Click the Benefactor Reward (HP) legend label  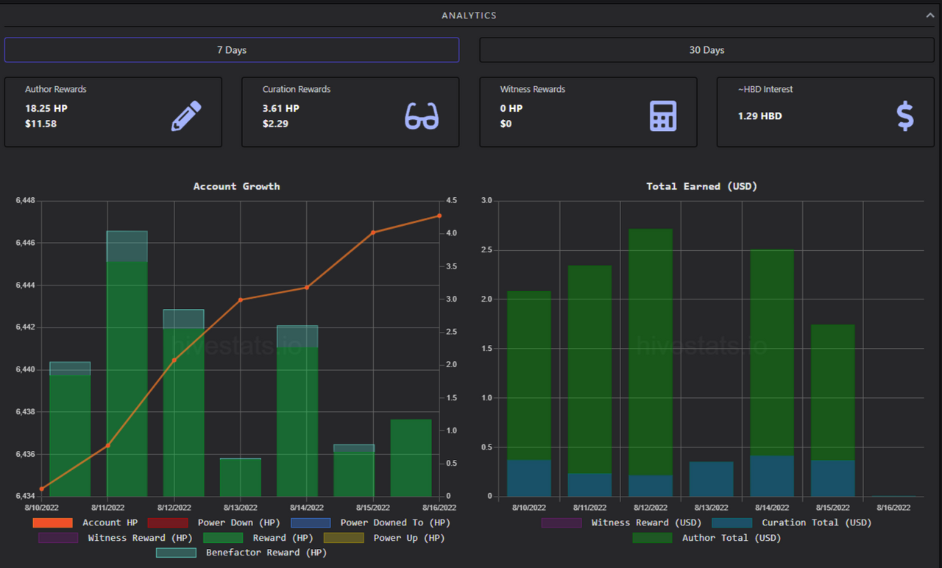pyautogui.click(x=266, y=553)
